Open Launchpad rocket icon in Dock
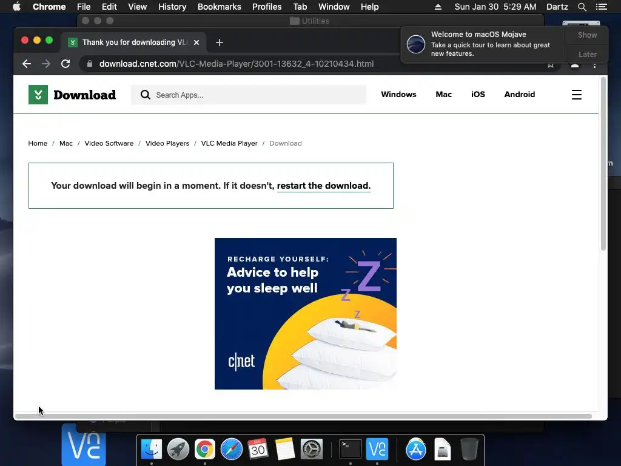621x466 pixels. [178, 450]
